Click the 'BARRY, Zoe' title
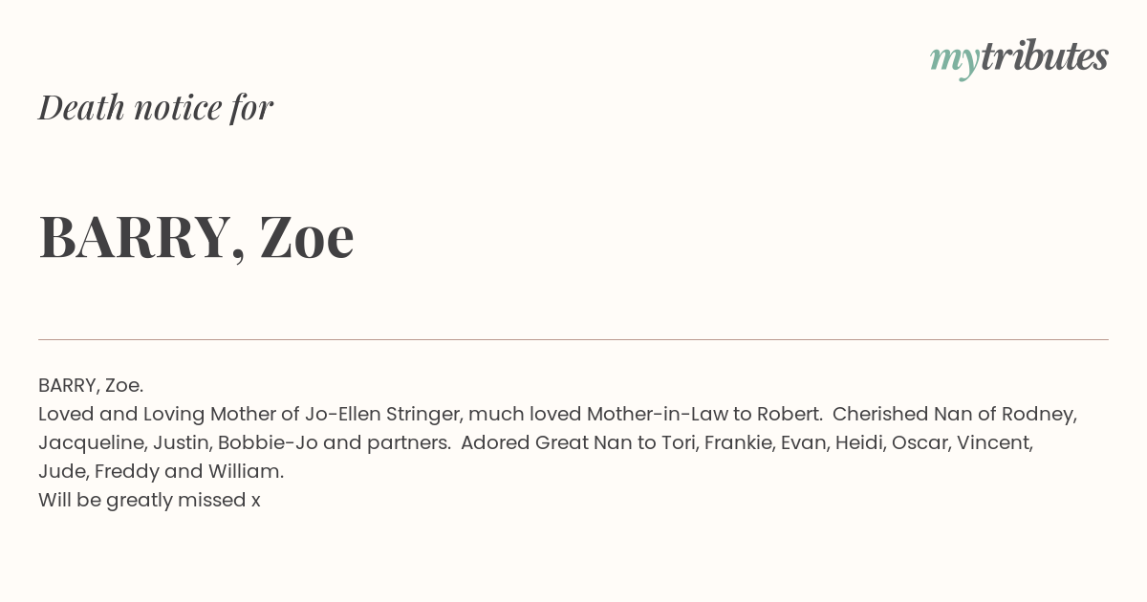Viewport: 1147px width, 602px height. [196, 237]
